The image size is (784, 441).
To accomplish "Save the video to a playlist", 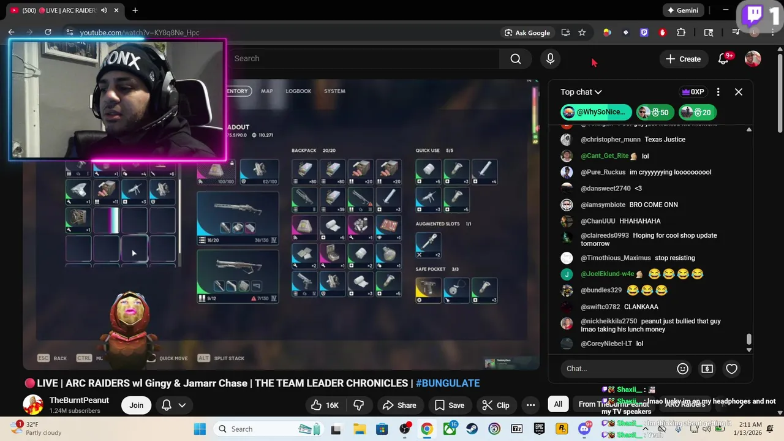I will tap(449, 405).
